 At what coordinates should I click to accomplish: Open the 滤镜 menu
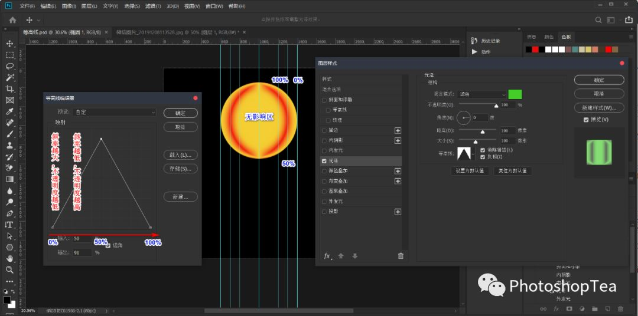click(153, 6)
